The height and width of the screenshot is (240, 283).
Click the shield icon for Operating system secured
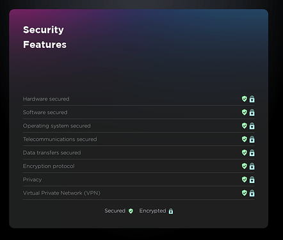[x=245, y=125]
